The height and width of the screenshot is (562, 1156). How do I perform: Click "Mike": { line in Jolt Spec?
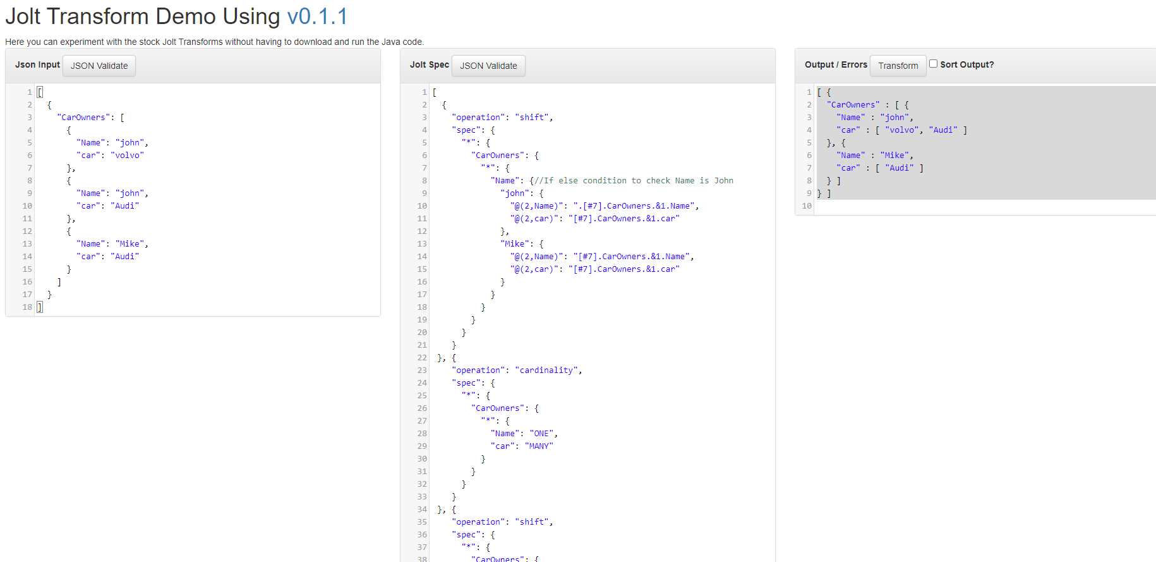pos(522,244)
